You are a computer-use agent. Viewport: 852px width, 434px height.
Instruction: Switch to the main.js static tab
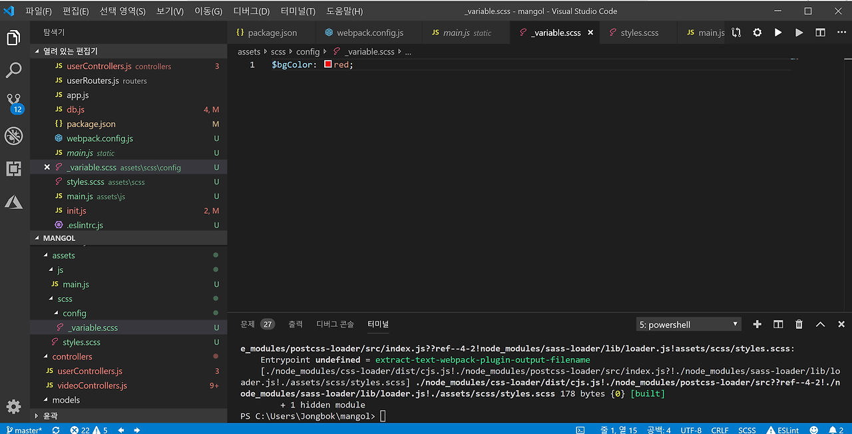[x=467, y=33]
